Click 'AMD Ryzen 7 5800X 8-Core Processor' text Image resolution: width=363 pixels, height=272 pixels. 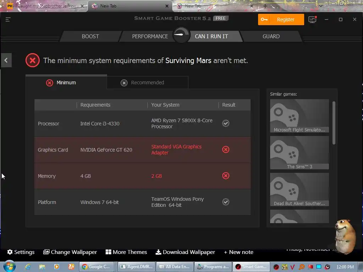click(x=182, y=123)
